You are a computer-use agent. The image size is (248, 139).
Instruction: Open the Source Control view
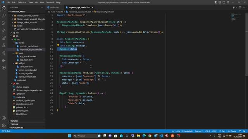3,23
